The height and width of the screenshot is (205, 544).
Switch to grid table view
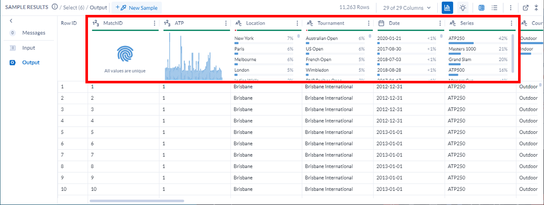(x=482, y=8)
